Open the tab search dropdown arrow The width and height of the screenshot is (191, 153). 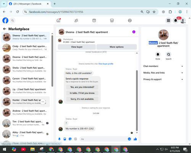coord(4,4)
